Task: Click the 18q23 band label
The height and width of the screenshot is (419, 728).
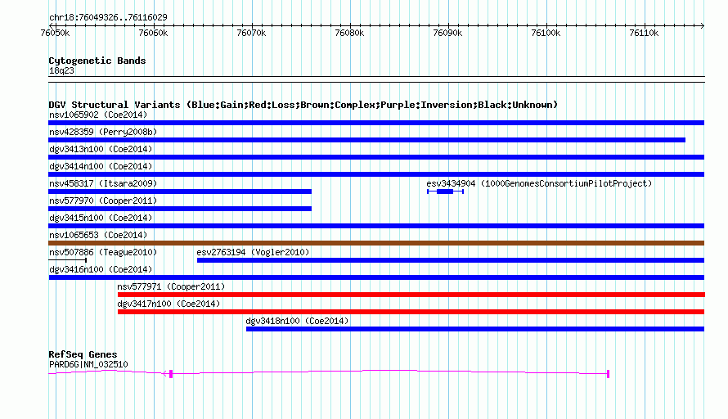Action: [61, 70]
